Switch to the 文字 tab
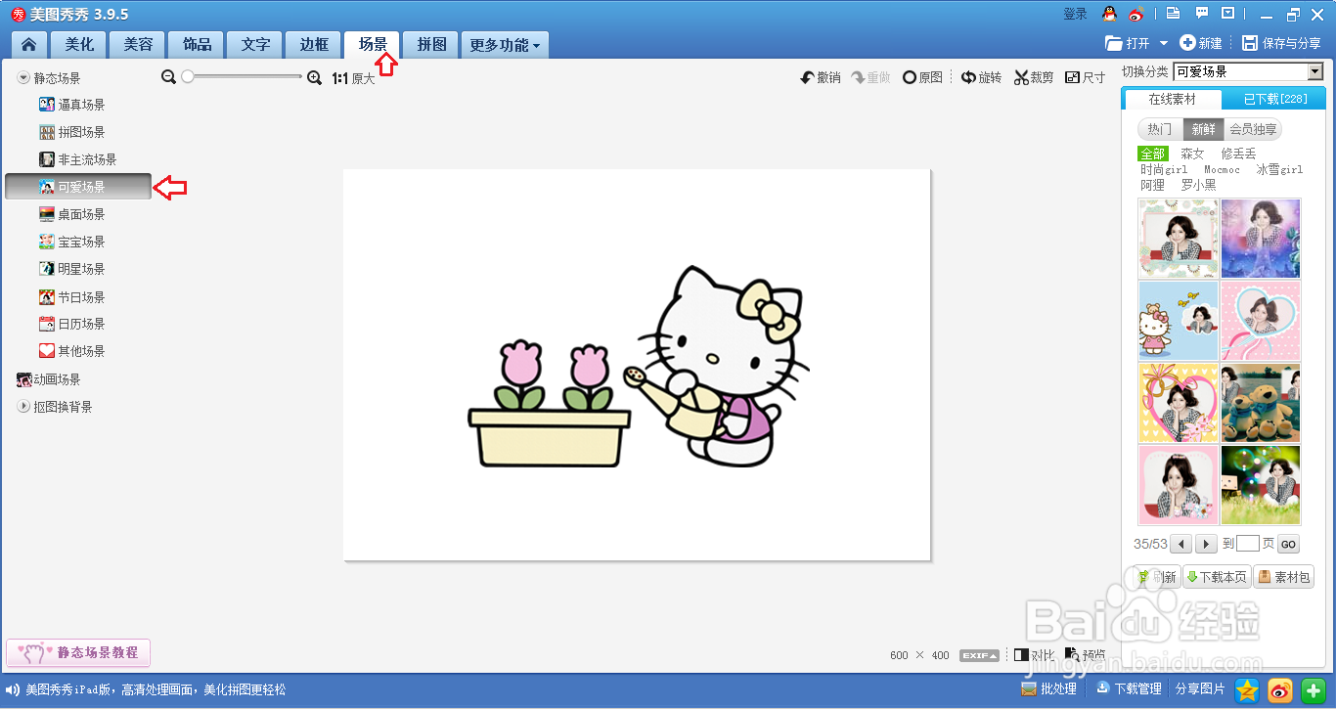Viewport: 1336px width, 709px height. (255, 45)
